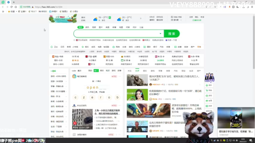This screenshot has height=143, width=255.
Task: Click today's weather cloud icon 19~27°C
Action: tap(95, 19)
